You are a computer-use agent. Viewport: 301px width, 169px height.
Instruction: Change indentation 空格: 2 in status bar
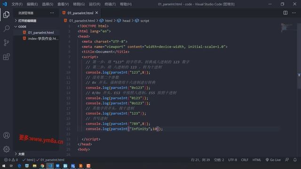click(x=219, y=160)
